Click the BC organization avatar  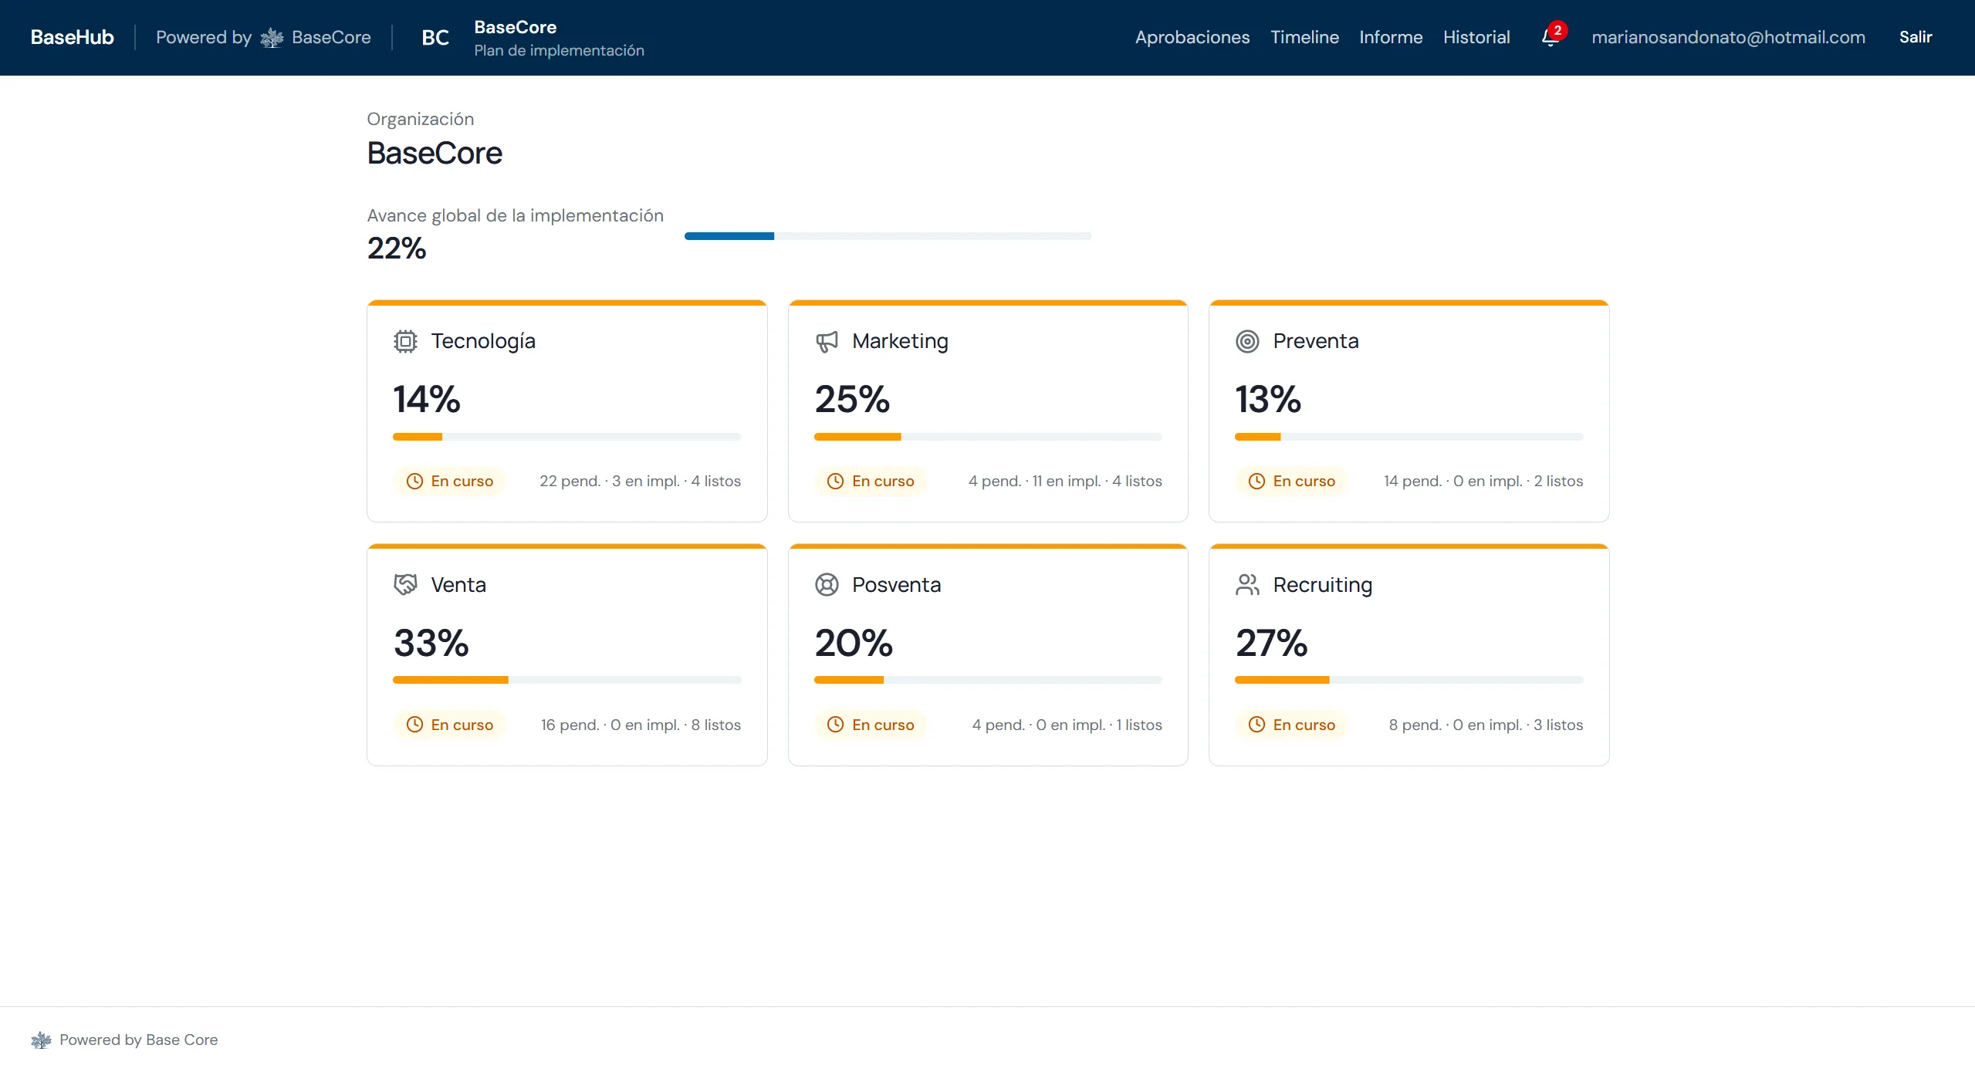tap(435, 38)
